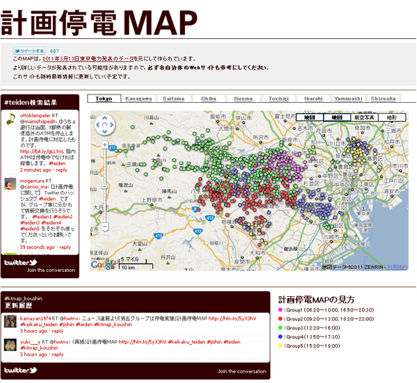The image size is (417, 383).
Task: Click the ツイートする tweet button
Action: click(x=29, y=51)
